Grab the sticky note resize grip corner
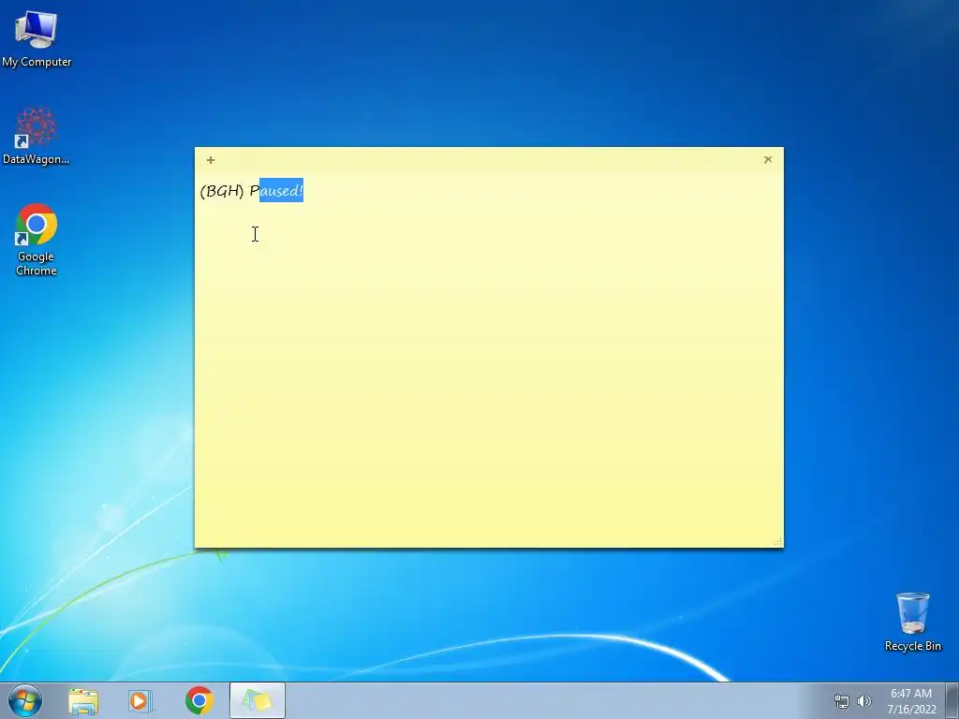The height and width of the screenshot is (719, 959). (x=778, y=542)
